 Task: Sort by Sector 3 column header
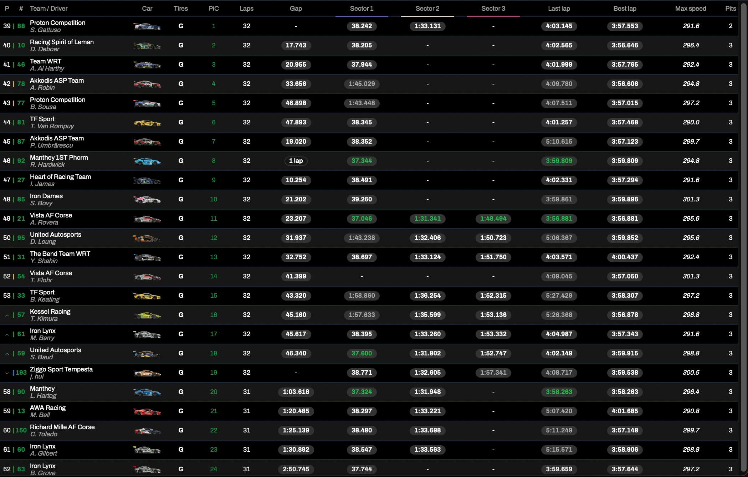coord(493,9)
